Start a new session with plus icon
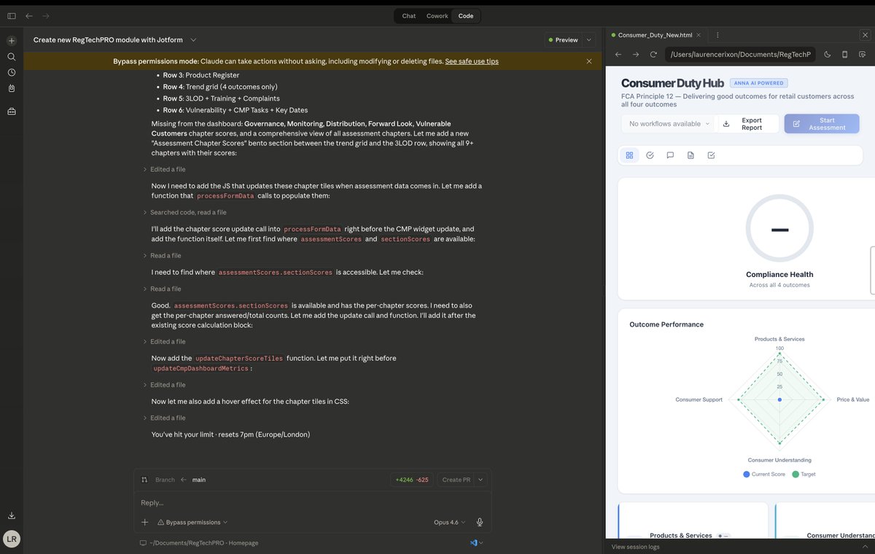The image size is (875, 554). tap(12, 41)
